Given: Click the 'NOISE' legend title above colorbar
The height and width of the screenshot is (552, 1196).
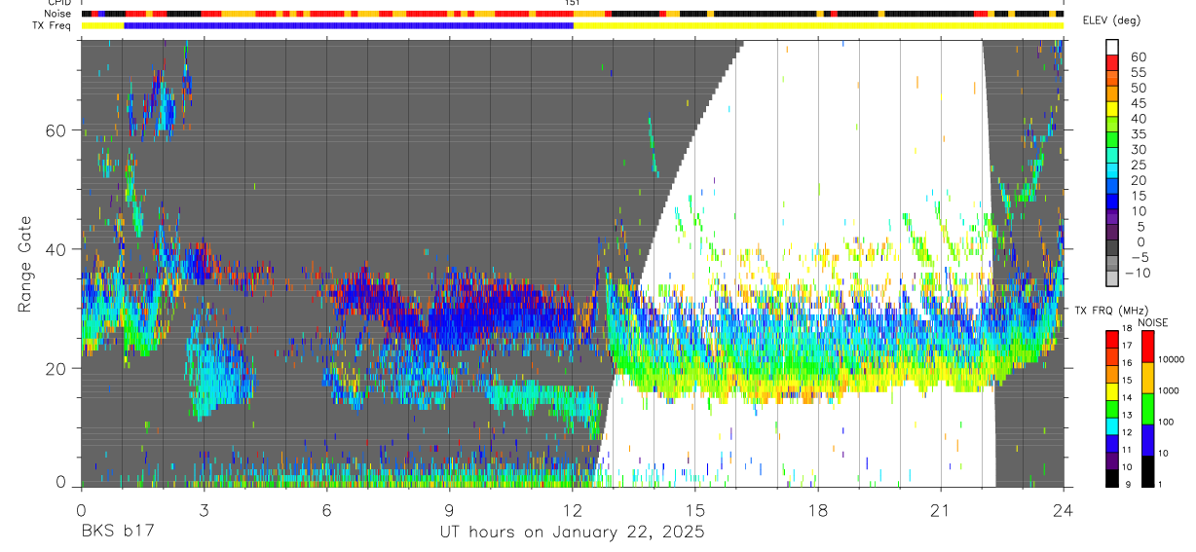Looking at the screenshot, I should tap(1152, 322).
